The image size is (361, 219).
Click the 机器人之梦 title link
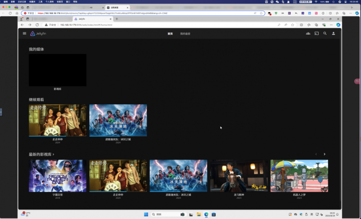coord(299,195)
